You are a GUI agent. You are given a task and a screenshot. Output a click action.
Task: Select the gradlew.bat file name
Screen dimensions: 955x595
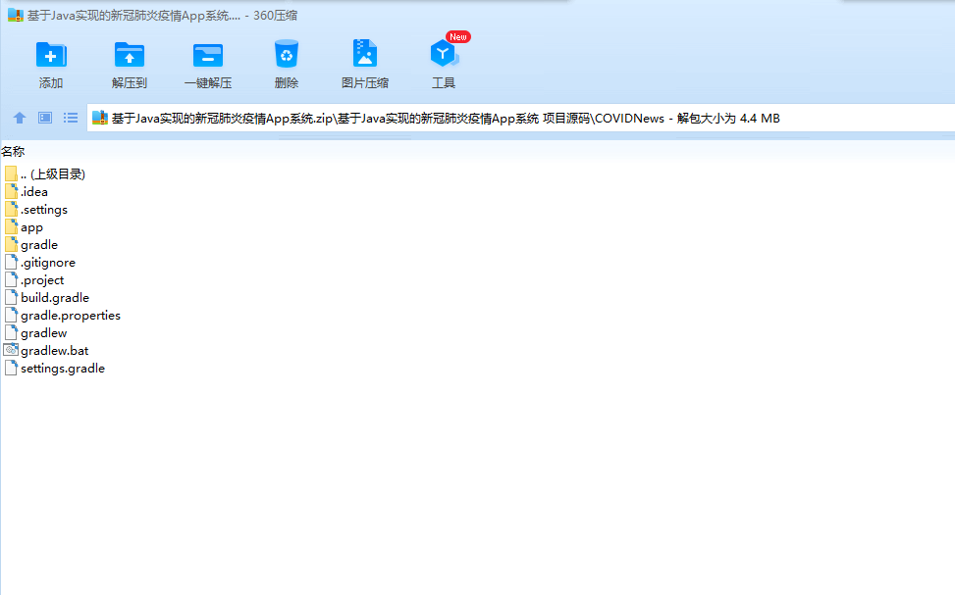(x=55, y=350)
